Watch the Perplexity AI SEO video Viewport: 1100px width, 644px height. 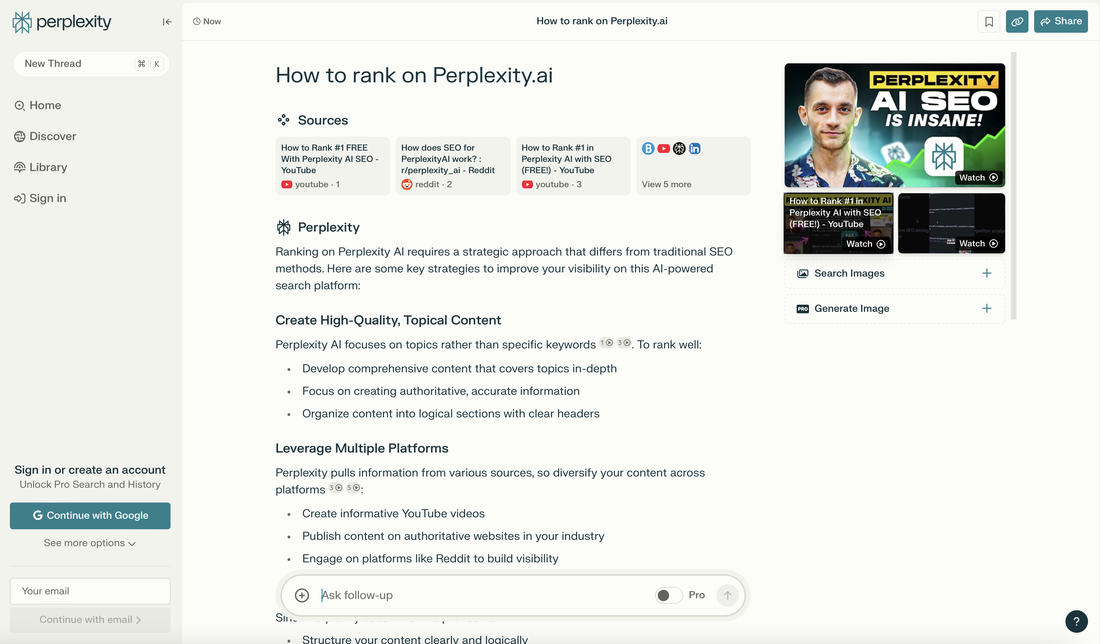click(x=894, y=125)
